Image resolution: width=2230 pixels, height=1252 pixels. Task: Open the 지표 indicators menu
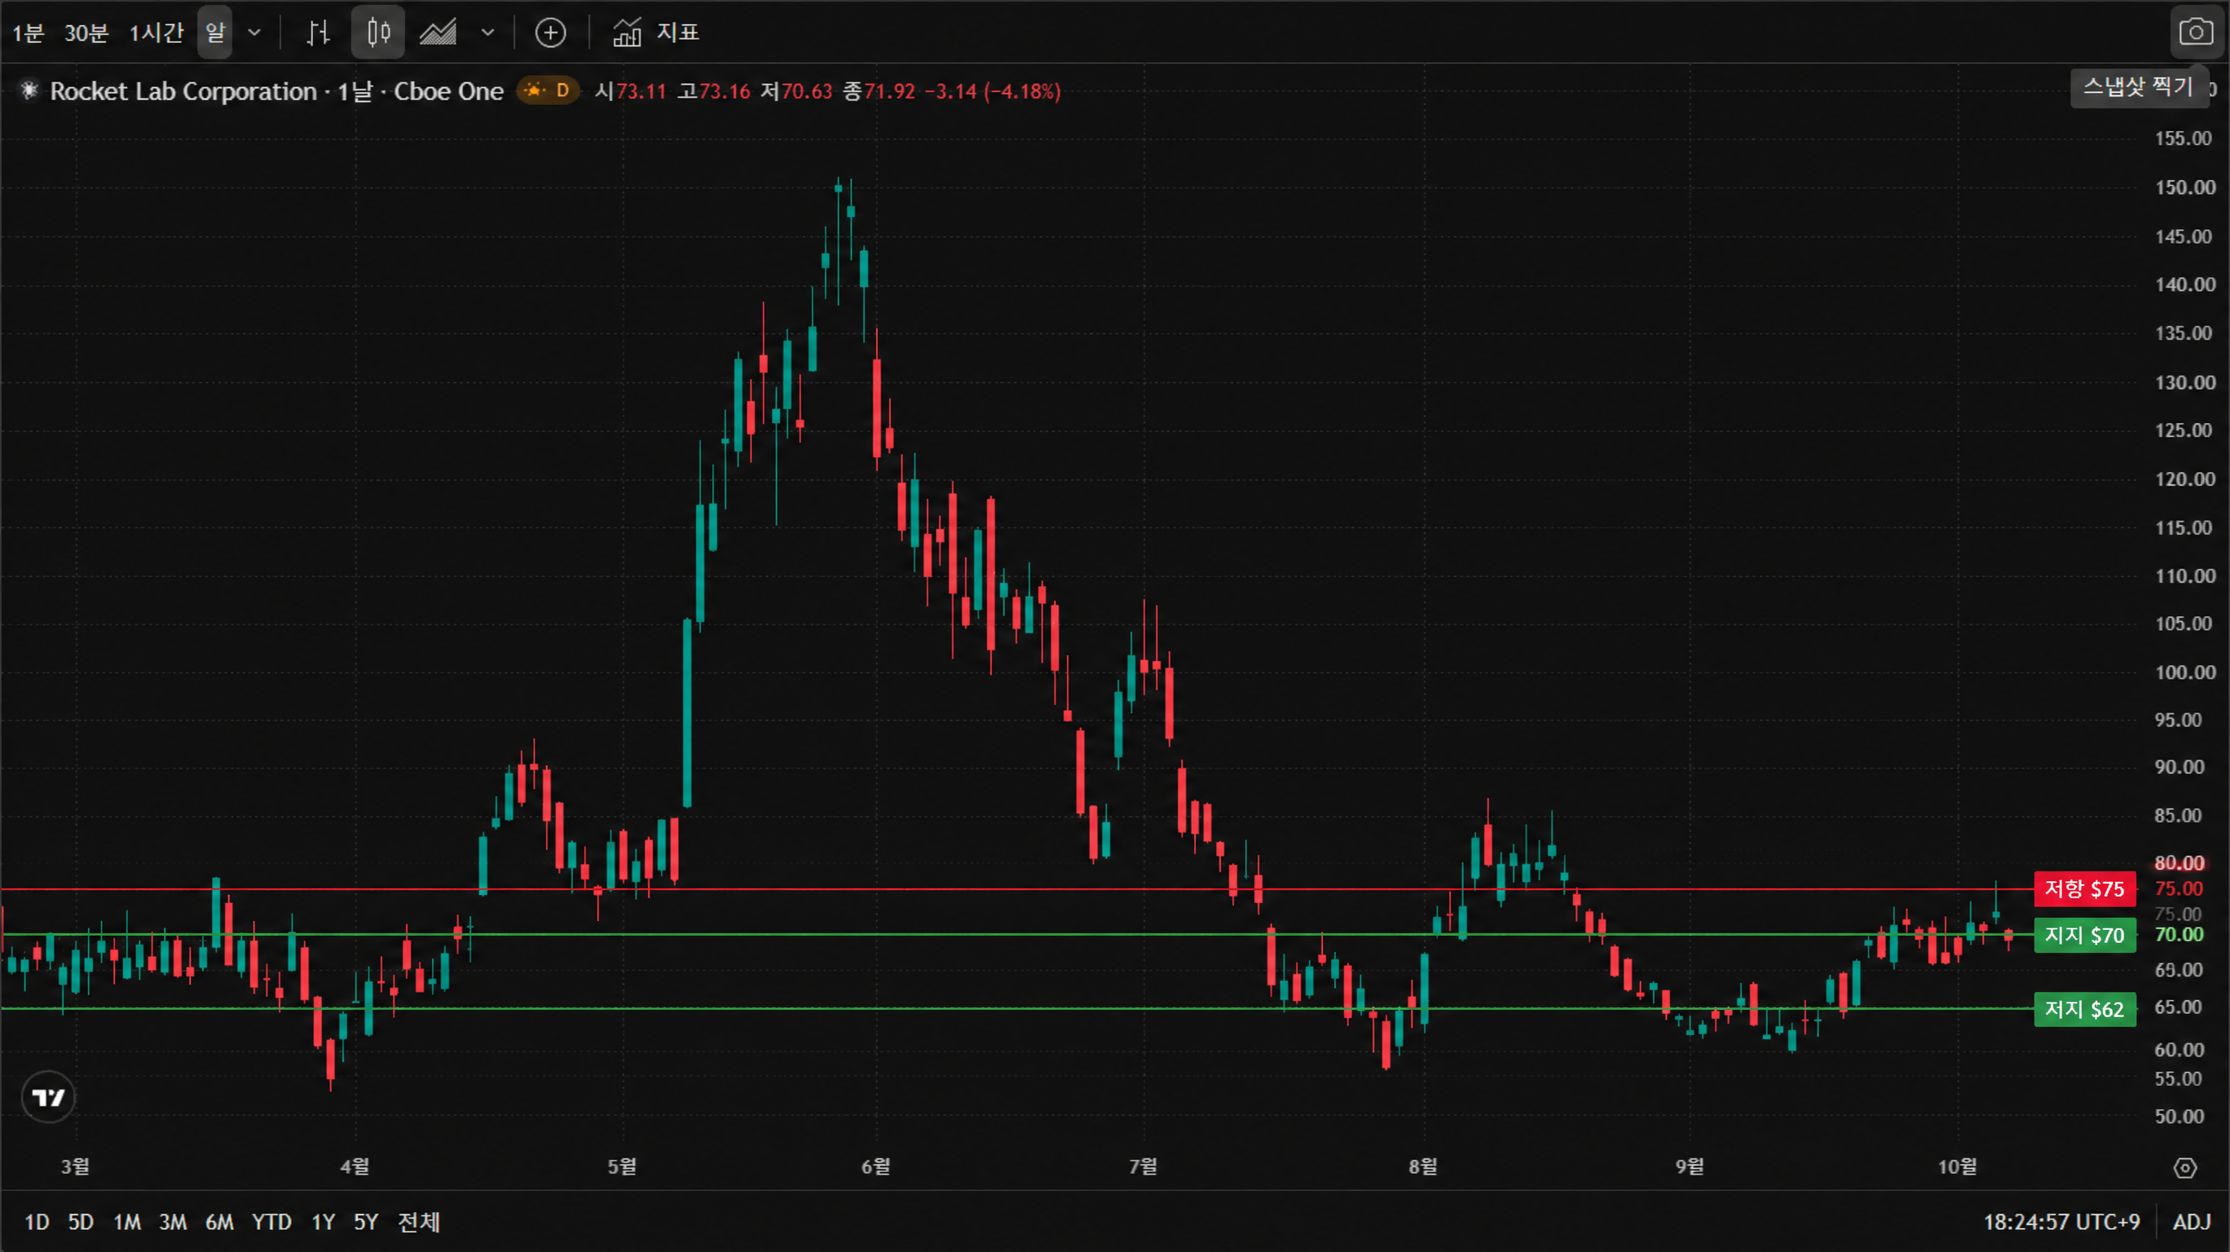tap(655, 33)
